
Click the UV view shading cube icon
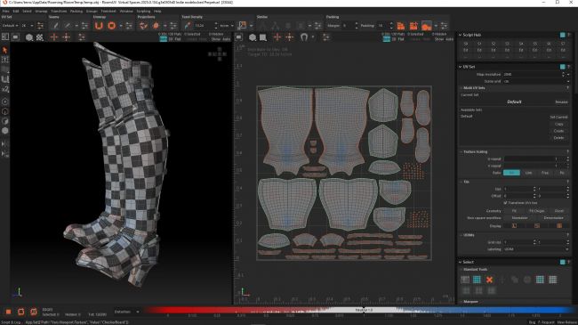pos(253,37)
